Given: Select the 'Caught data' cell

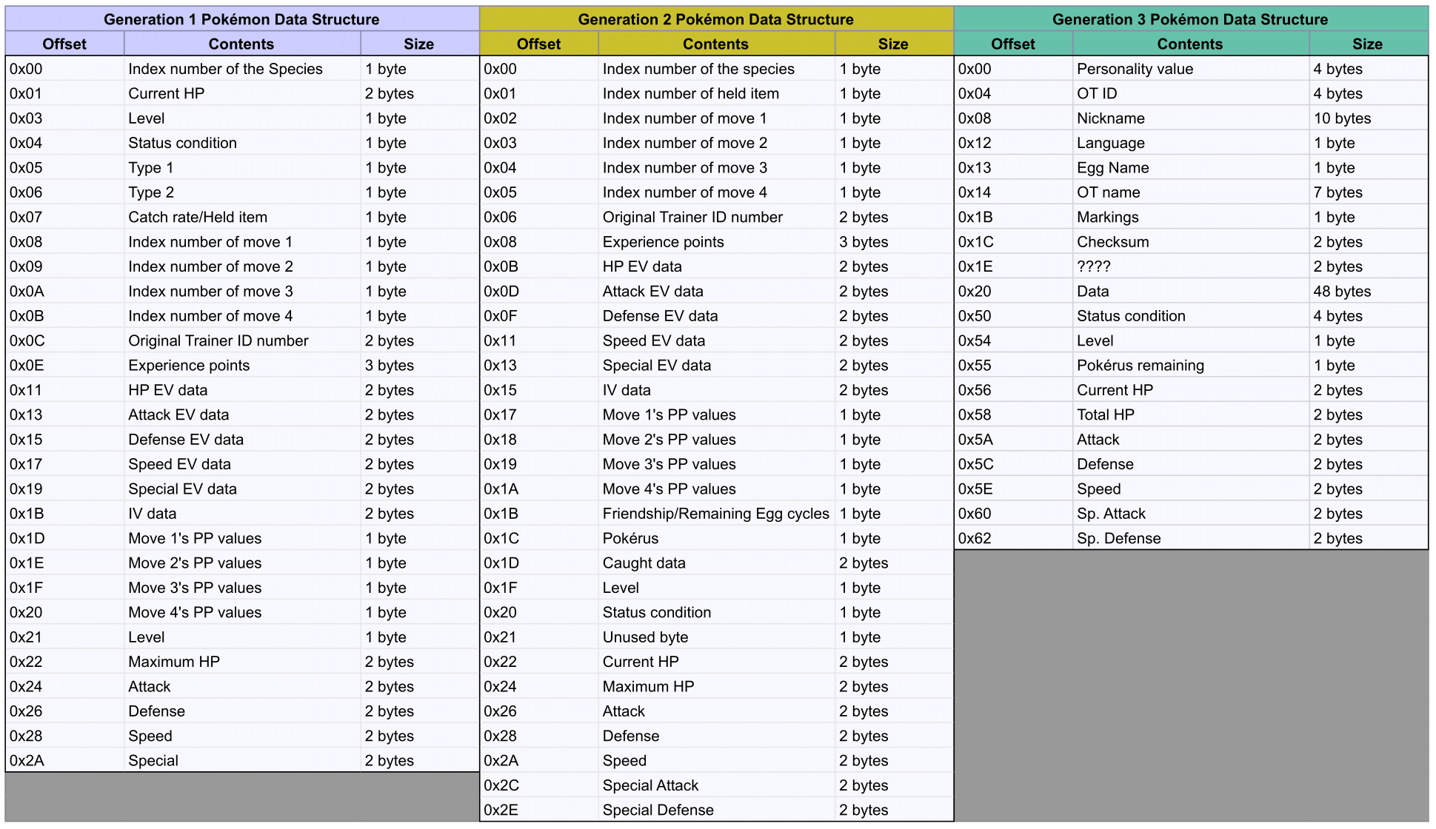Looking at the screenshot, I should (x=716, y=563).
